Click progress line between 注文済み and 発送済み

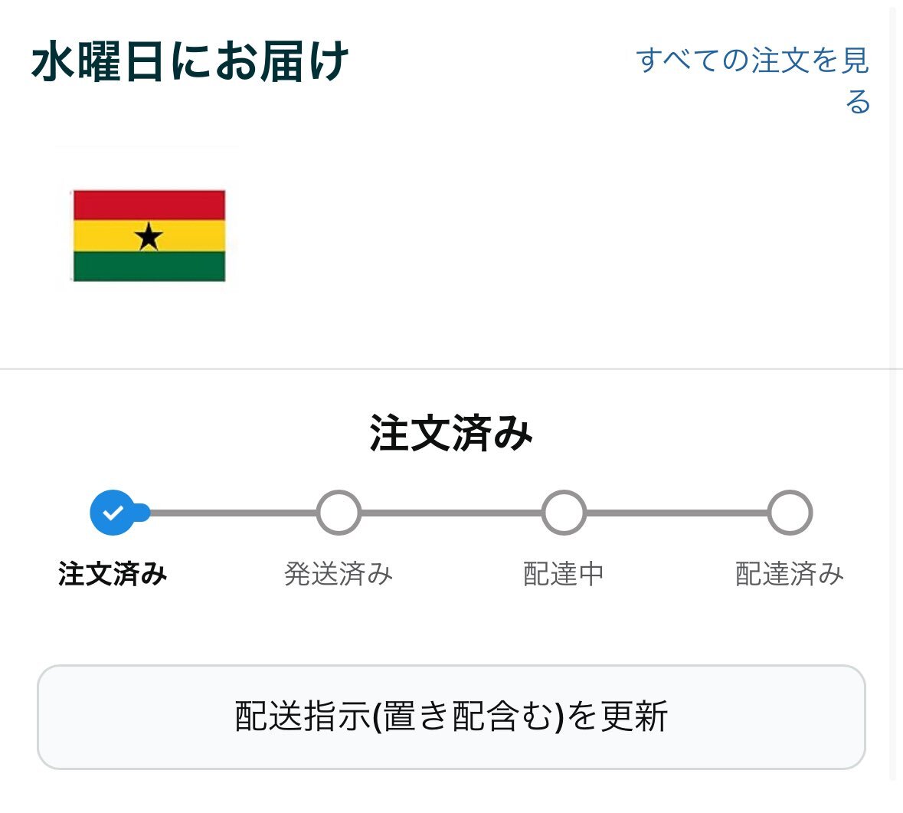click(234, 512)
